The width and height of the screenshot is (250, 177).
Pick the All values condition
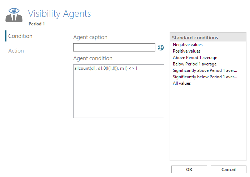tap(182, 83)
